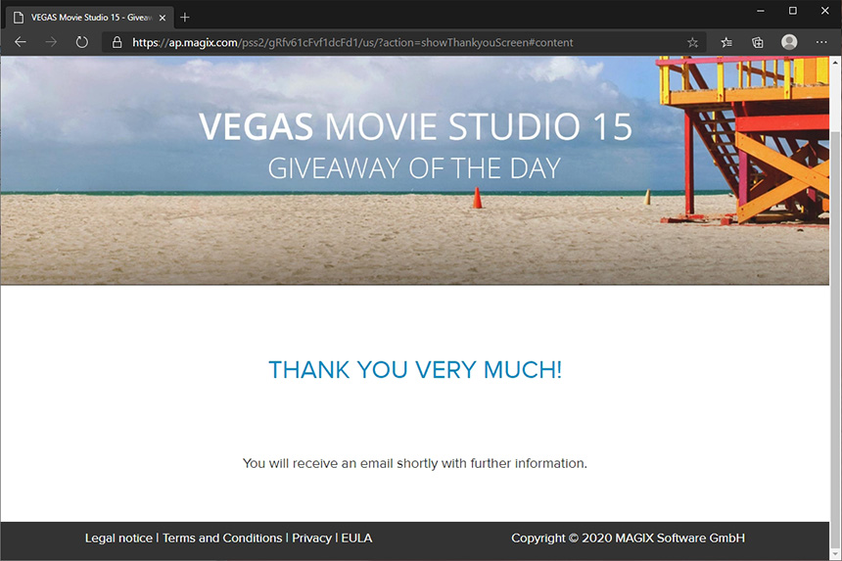This screenshot has height=561, width=842.
Task: Open the EULA link
Action: 356,538
